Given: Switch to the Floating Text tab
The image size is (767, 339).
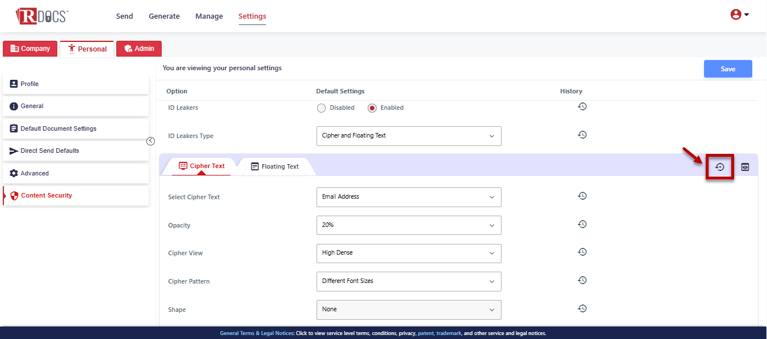Looking at the screenshot, I should pos(275,166).
